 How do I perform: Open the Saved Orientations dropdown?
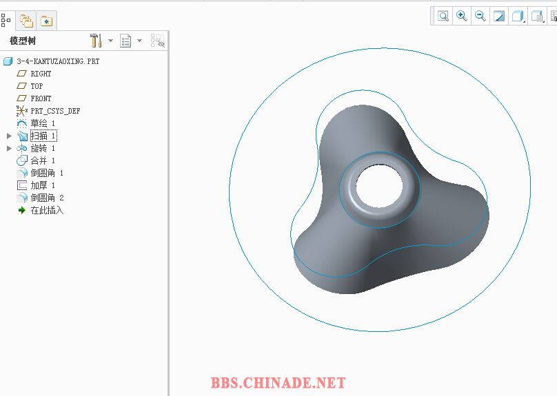point(537,17)
